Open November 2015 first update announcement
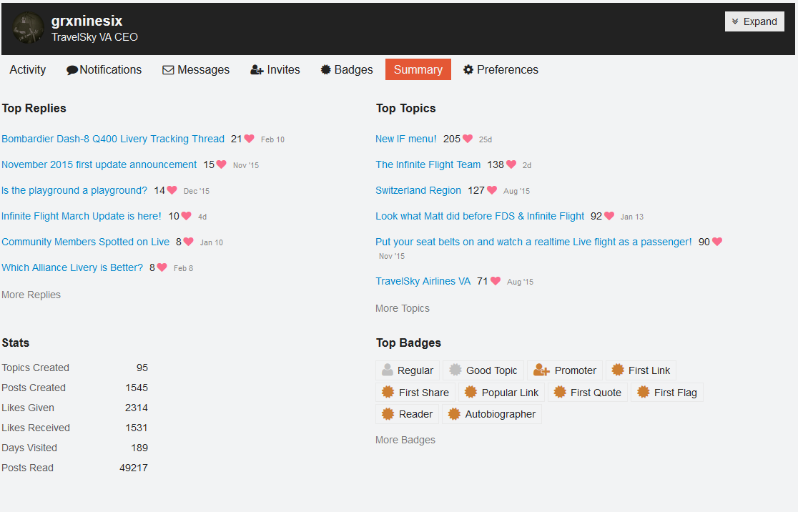This screenshot has height=512, width=798. pyautogui.click(x=99, y=165)
